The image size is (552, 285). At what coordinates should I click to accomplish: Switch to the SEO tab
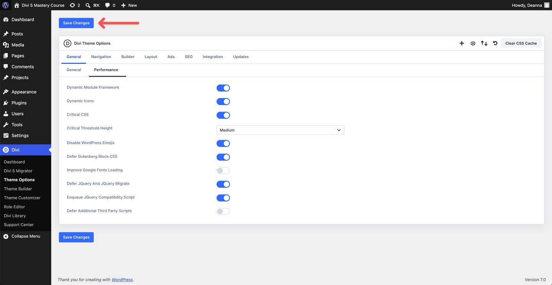(189, 57)
